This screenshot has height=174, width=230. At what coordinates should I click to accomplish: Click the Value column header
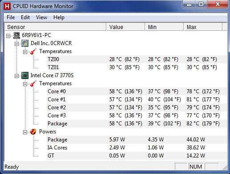pos(125,27)
